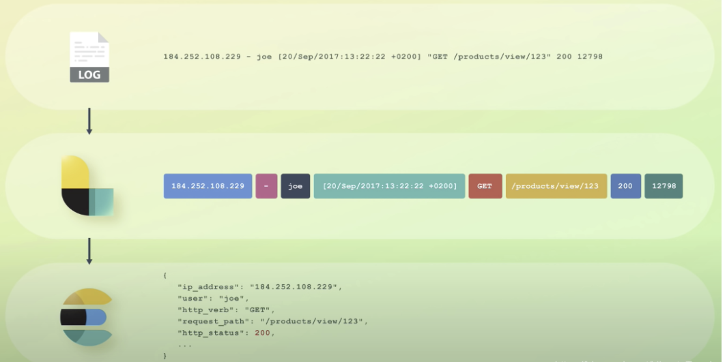
Task: Select the dark joe token block
Action: (296, 186)
